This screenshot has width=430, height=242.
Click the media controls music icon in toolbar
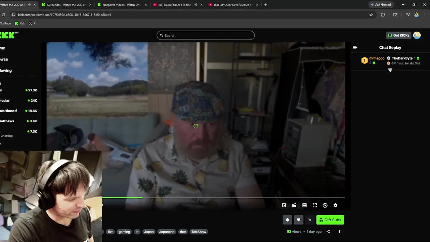click(x=408, y=15)
